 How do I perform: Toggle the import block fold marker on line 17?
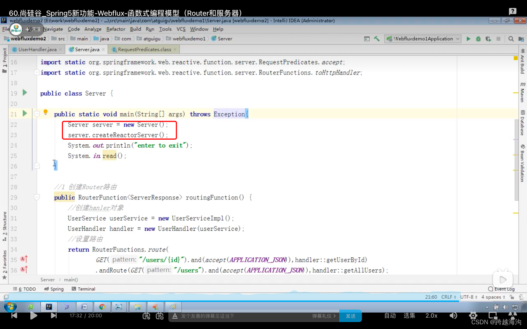pos(37,72)
